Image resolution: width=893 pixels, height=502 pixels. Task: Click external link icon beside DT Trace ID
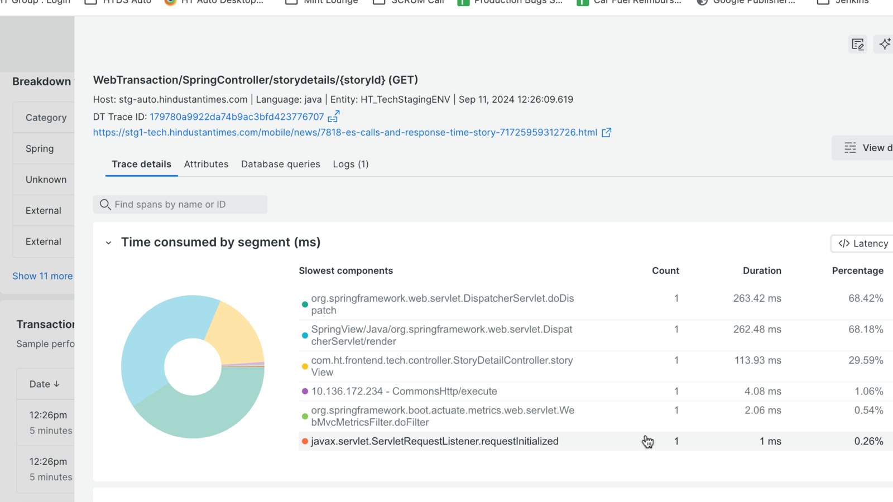333,117
